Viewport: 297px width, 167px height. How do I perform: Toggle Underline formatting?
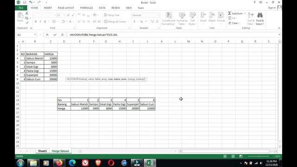pos(45,22)
